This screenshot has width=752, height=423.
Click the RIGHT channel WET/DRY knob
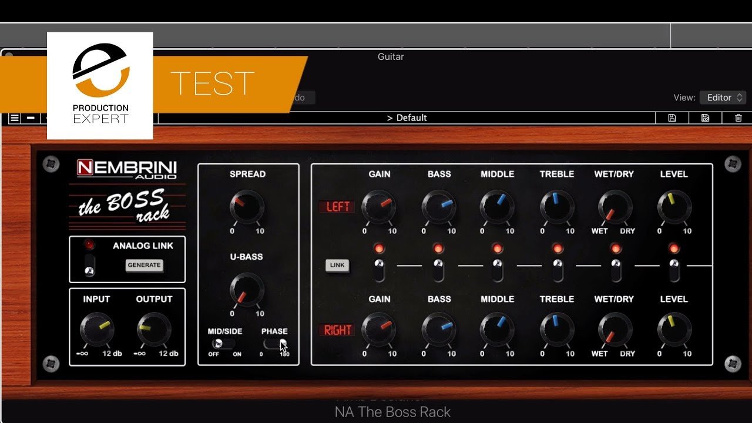(615, 329)
